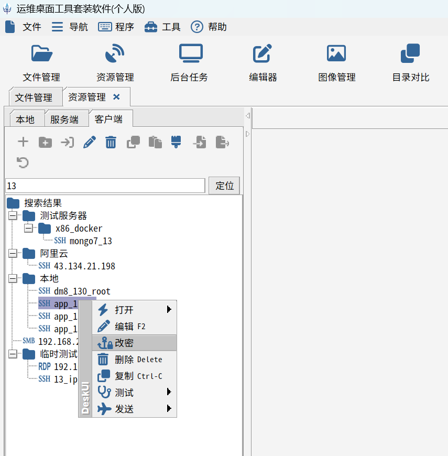Expand the 发送 submenu arrow

coord(169,409)
